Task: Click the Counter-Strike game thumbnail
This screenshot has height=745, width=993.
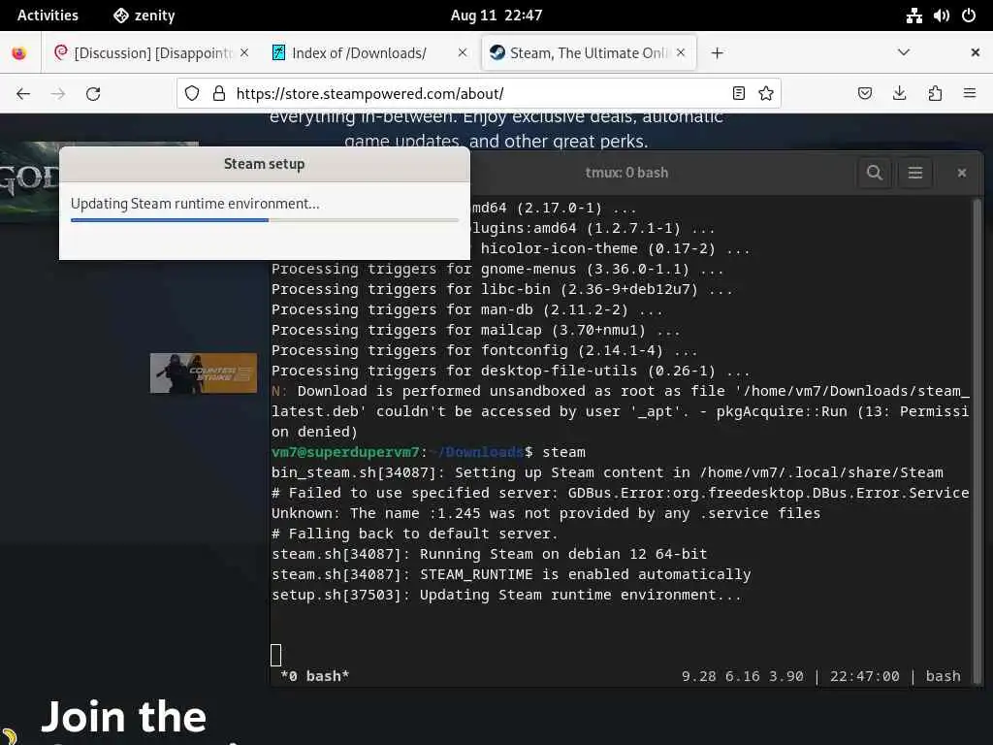Action: 204,373
